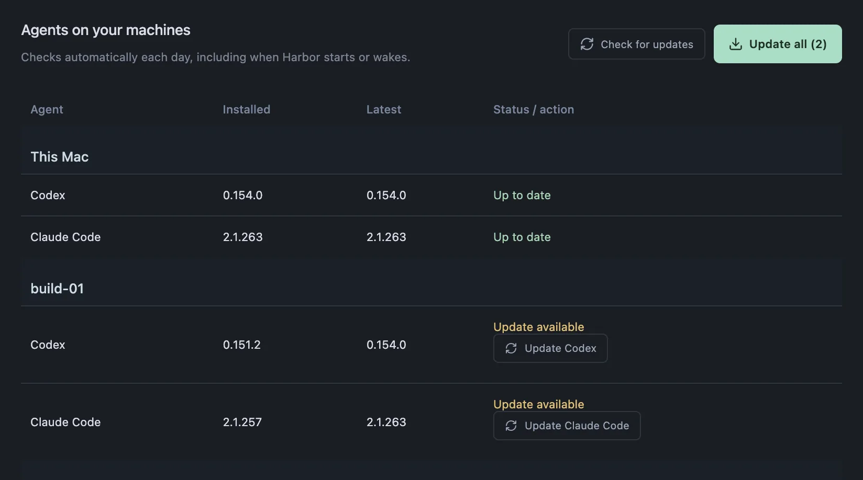This screenshot has width=863, height=480.
Task: Click installed version 0.151.2
Action: click(x=242, y=345)
